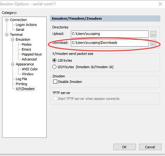Viewport: 165px width, 156px height.
Task: Enable Disable Zmodem checkbox
Action: (55, 82)
